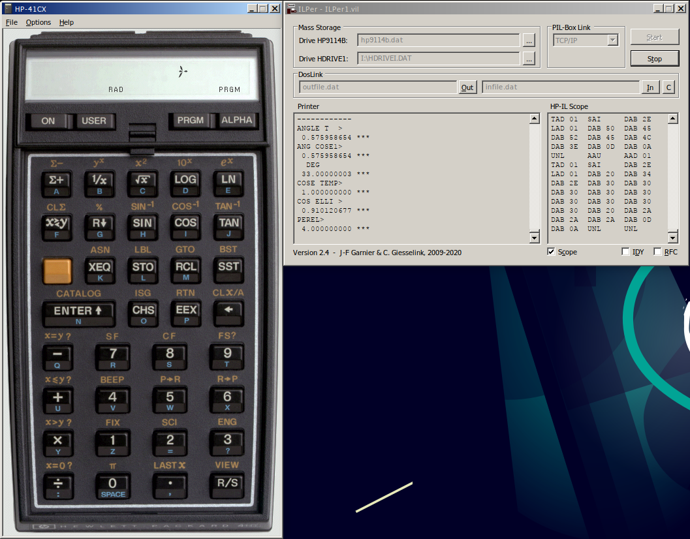Screen dimensions: 690x539
Task: Open the PIL-Box Link TCP/IP dropdown
Action: 612,40
